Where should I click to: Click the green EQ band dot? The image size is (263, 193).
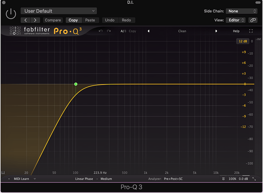click(76, 84)
